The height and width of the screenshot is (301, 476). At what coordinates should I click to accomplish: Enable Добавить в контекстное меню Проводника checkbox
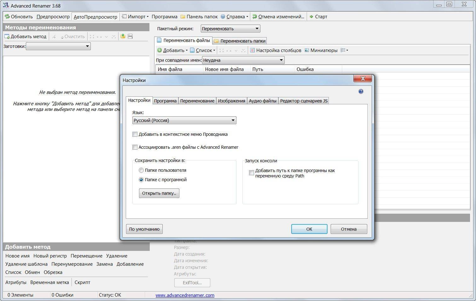pyautogui.click(x=135, y=134)
